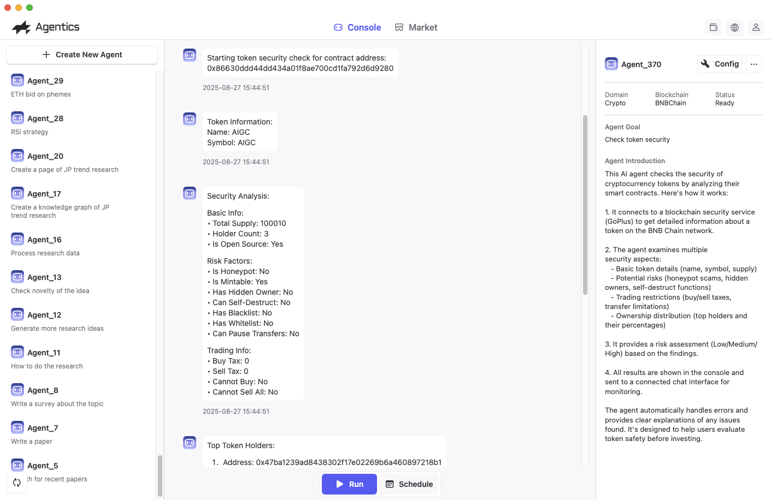Click the refresh icon at sidebar bottom
Screen dimensions: 771x500
click(17, 483)
